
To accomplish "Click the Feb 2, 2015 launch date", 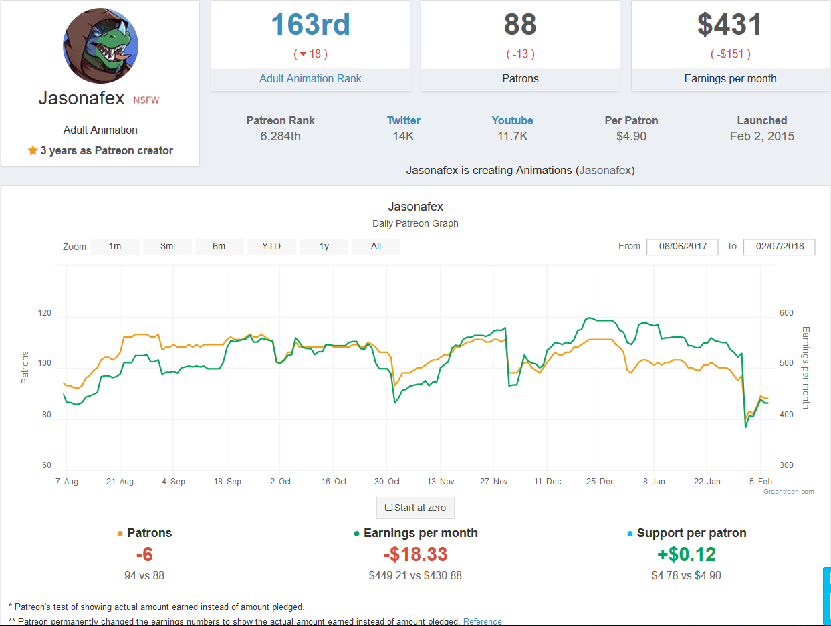I will 762,136.
